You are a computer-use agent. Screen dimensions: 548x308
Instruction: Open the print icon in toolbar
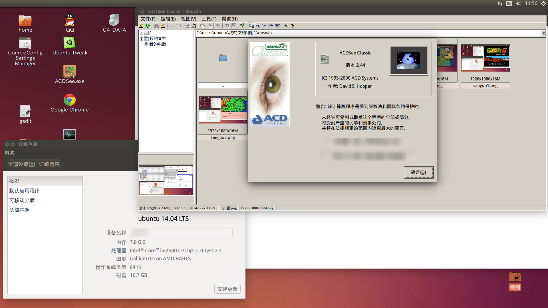187,26
